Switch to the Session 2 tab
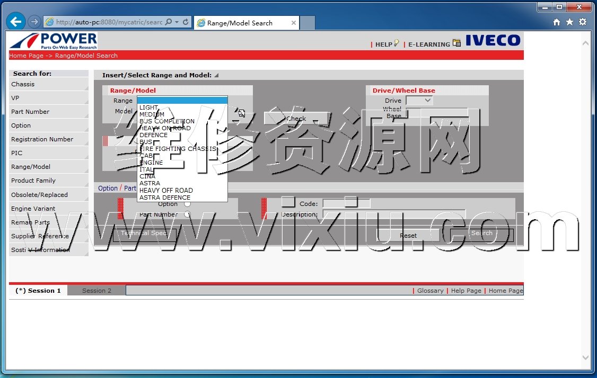Screen dimensions: 597x378 coord(96,291)
